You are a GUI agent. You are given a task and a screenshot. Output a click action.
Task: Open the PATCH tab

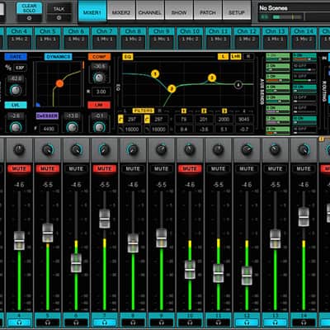pyautogui.click(x=208, y=11)
